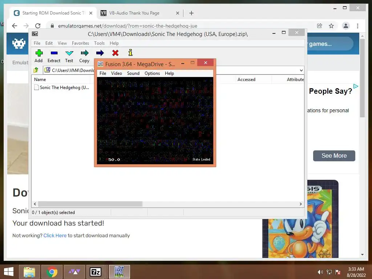Close the Starting ROM Download Sonic tab
This screenshot has width=372, height=279.
(90, 13)
